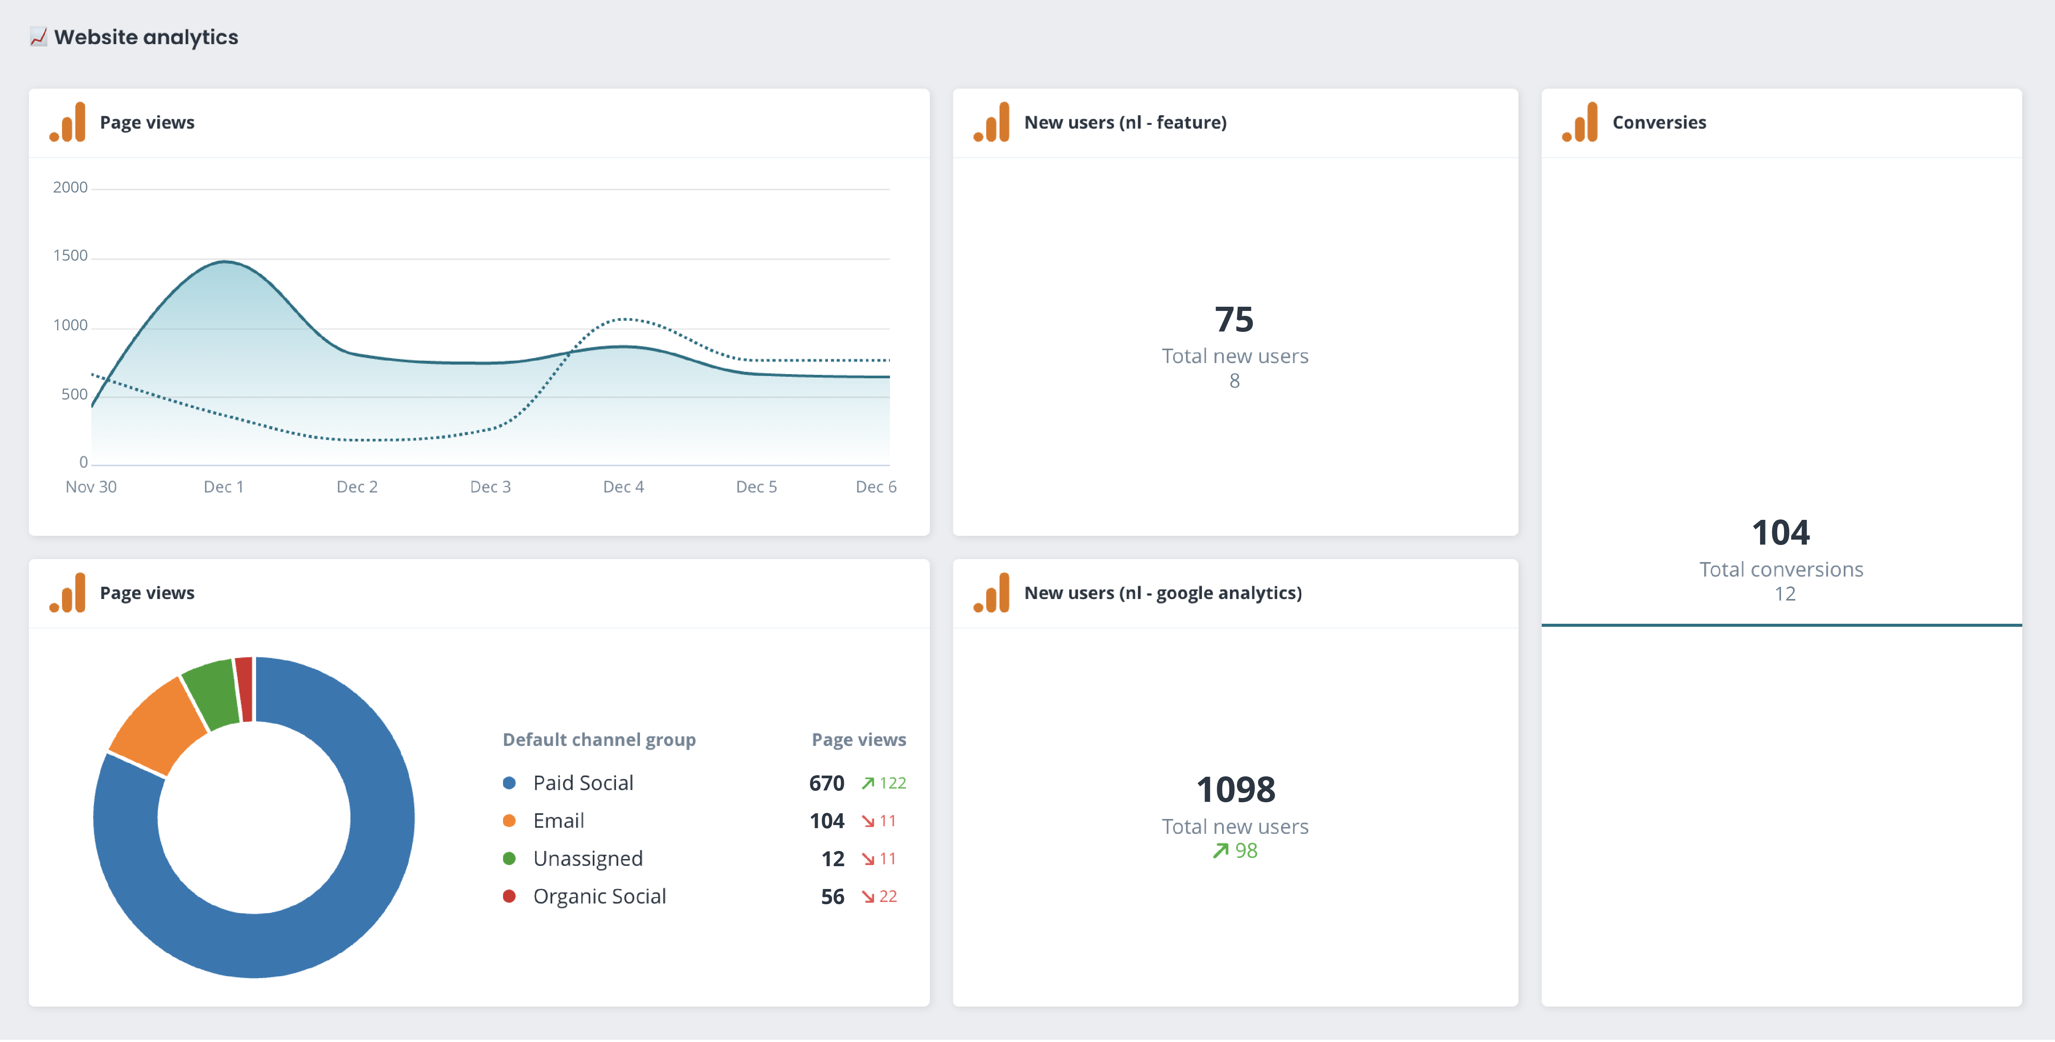This screenshot has height=1042, width=2055.
Task: Click the chart icon beside Website analytics
Action: [x=38, y=37]
